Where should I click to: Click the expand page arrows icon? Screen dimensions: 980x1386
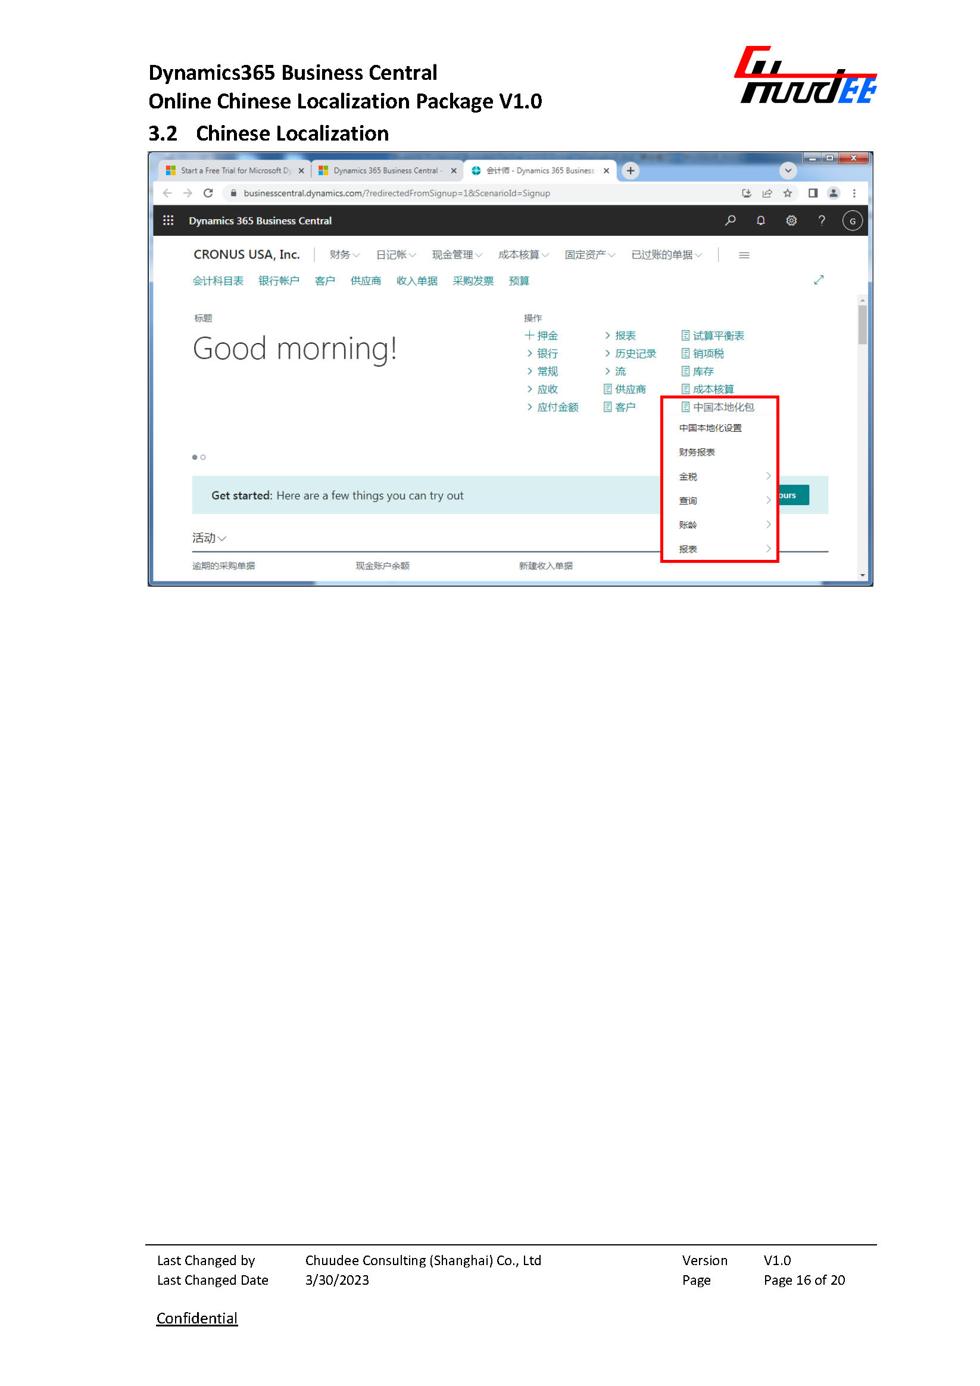819,280
